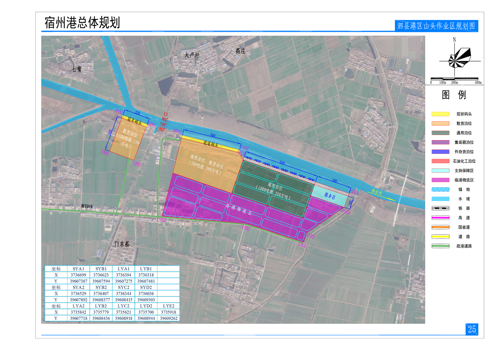Click the orange 散货泊位 legend swatch
Screen dimensions: 496x350
(x=440, y=124)
